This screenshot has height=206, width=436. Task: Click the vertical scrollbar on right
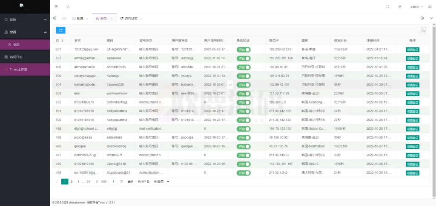434,111
